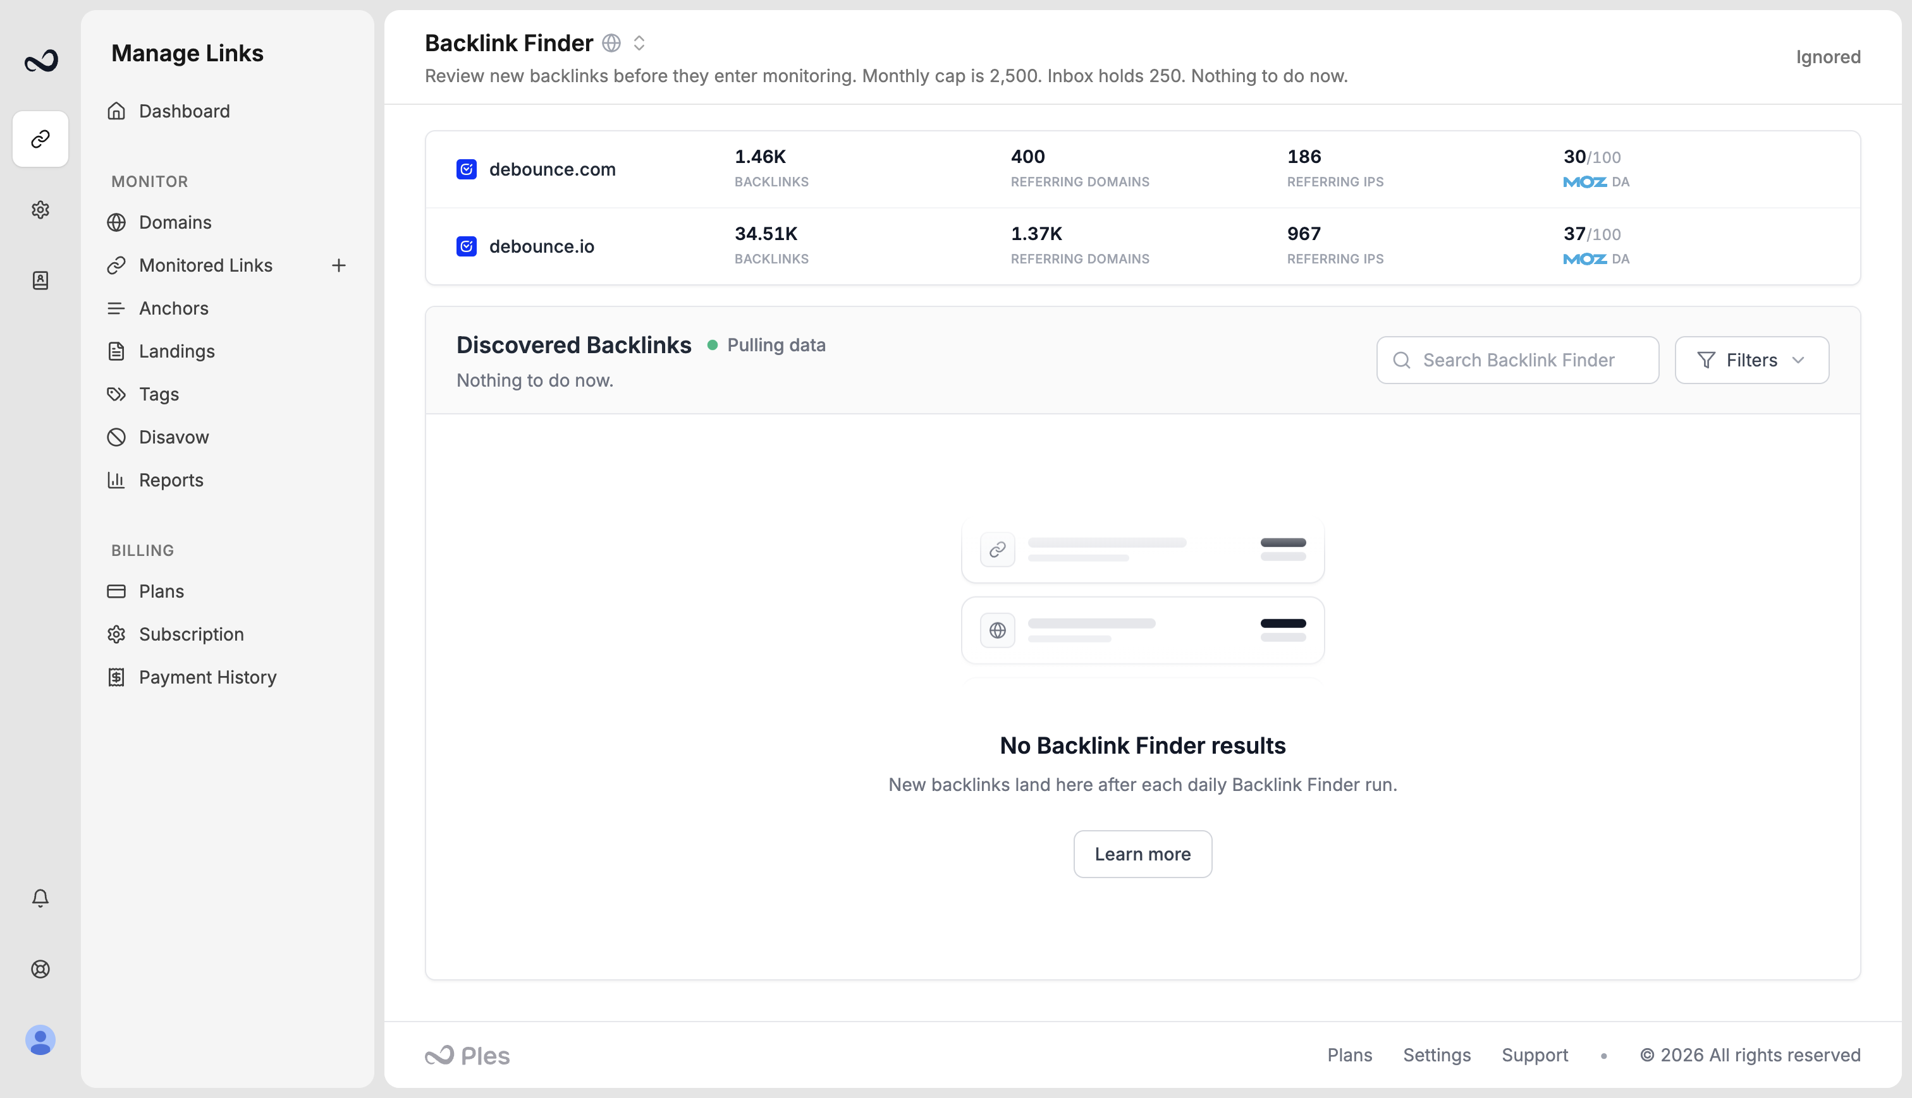This screenshot has width=1912, height=1098.
Task: Click search magnifier icon in search box
Action: coord(1402,361)
